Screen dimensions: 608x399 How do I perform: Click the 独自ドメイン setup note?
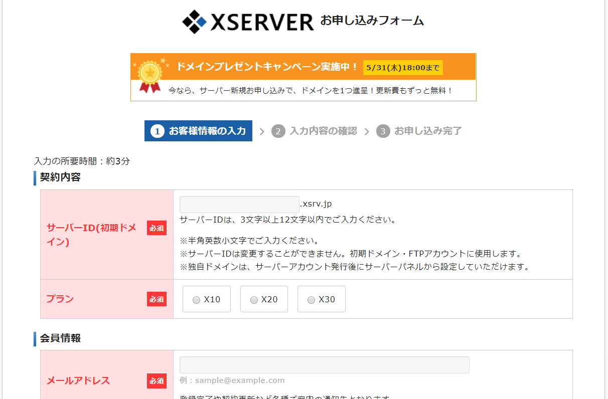[x=355, y=267]
